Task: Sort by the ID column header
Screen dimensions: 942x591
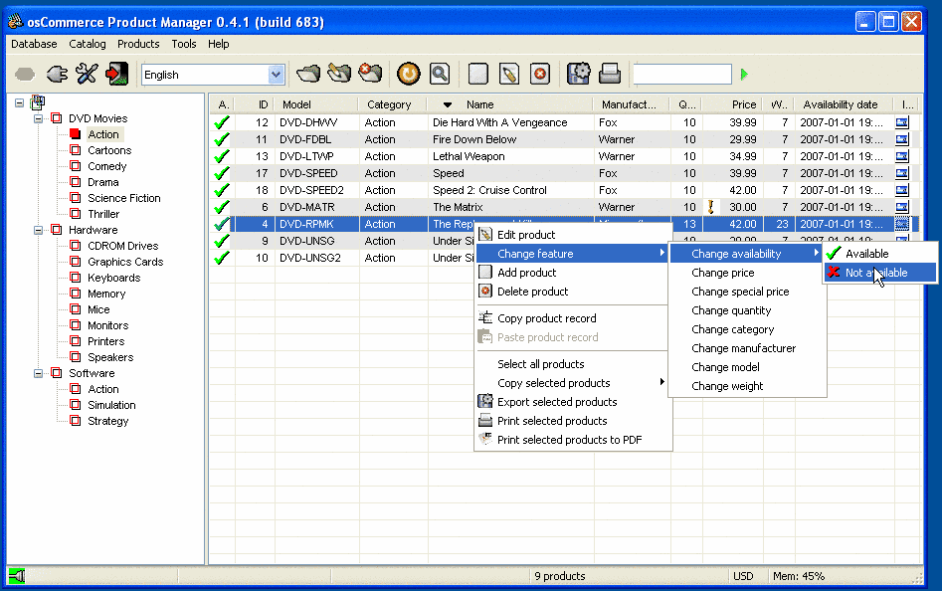Action: pyautogui.click(x=255, y=104)
